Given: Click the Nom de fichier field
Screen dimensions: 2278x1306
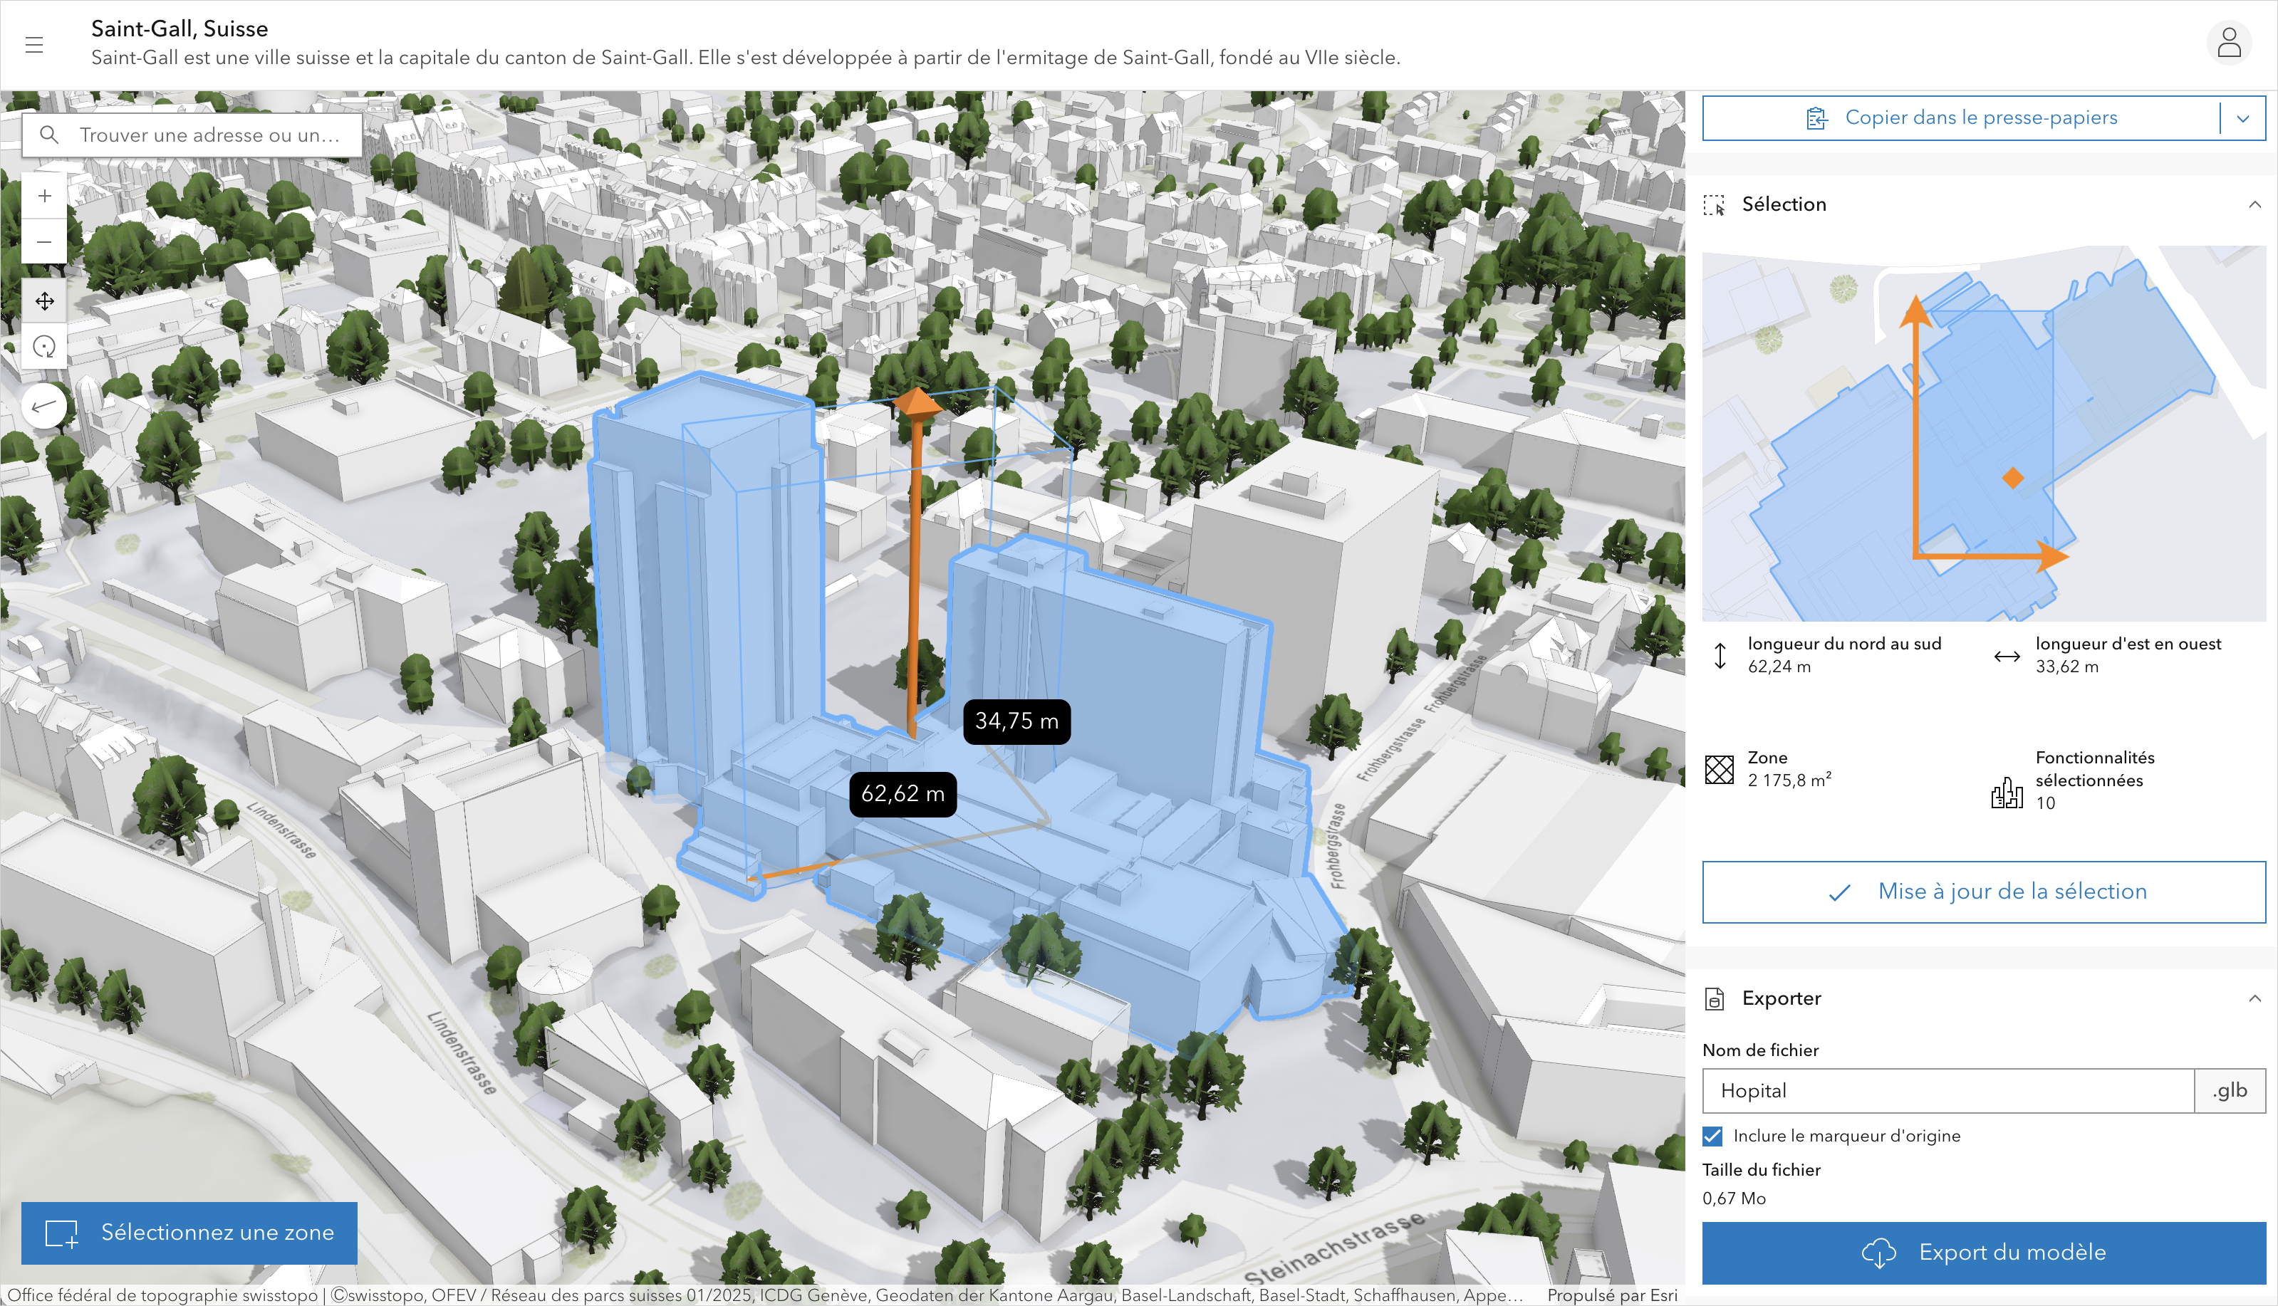Looking at the screenshot, I should coord(1947,1091).
